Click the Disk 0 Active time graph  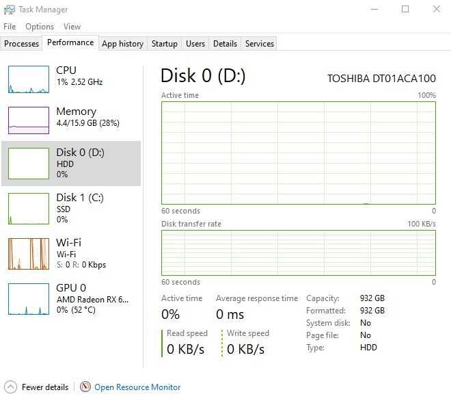point(298,153)
